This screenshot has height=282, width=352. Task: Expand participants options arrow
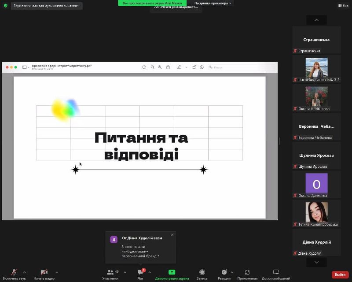click(x=125, y=272)
